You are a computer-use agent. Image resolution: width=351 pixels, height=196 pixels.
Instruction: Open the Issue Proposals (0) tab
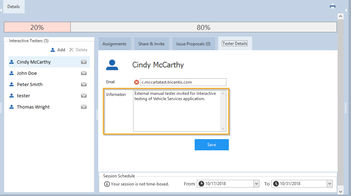point(193,44)
